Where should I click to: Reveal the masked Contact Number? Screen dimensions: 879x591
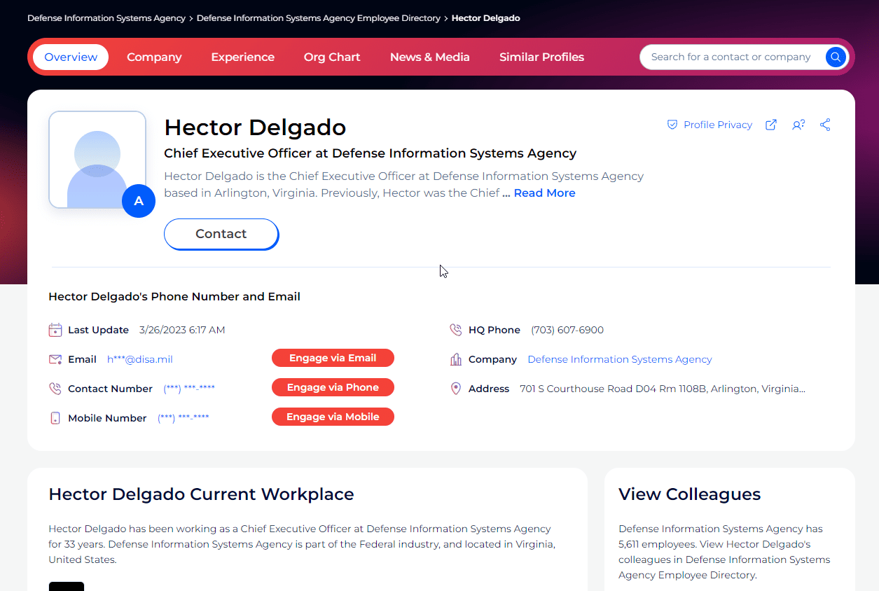[x=189, y=389]
